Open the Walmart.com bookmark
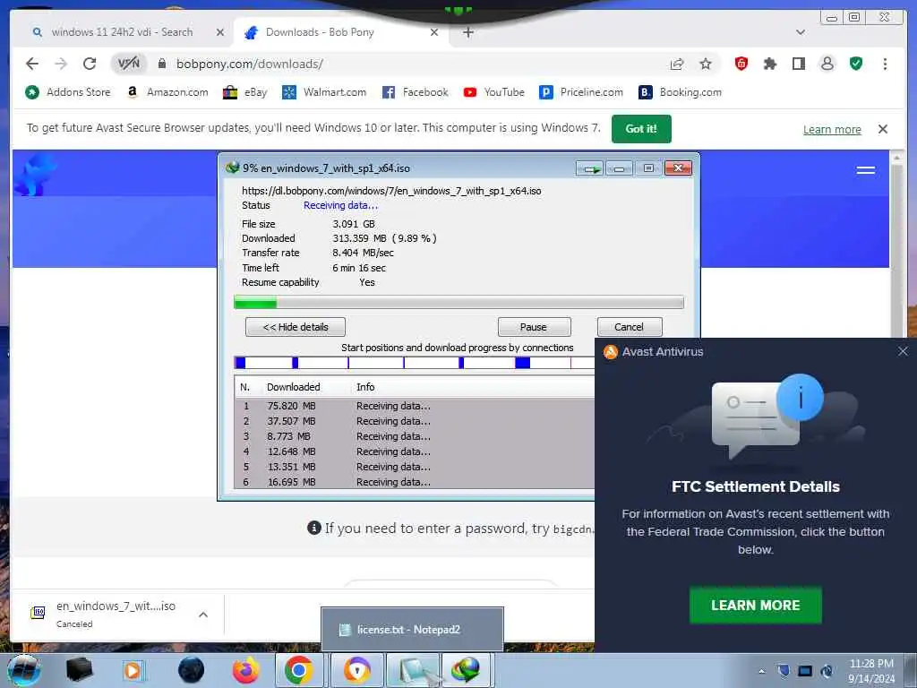917x688 pixels. [x=324, y=92]
